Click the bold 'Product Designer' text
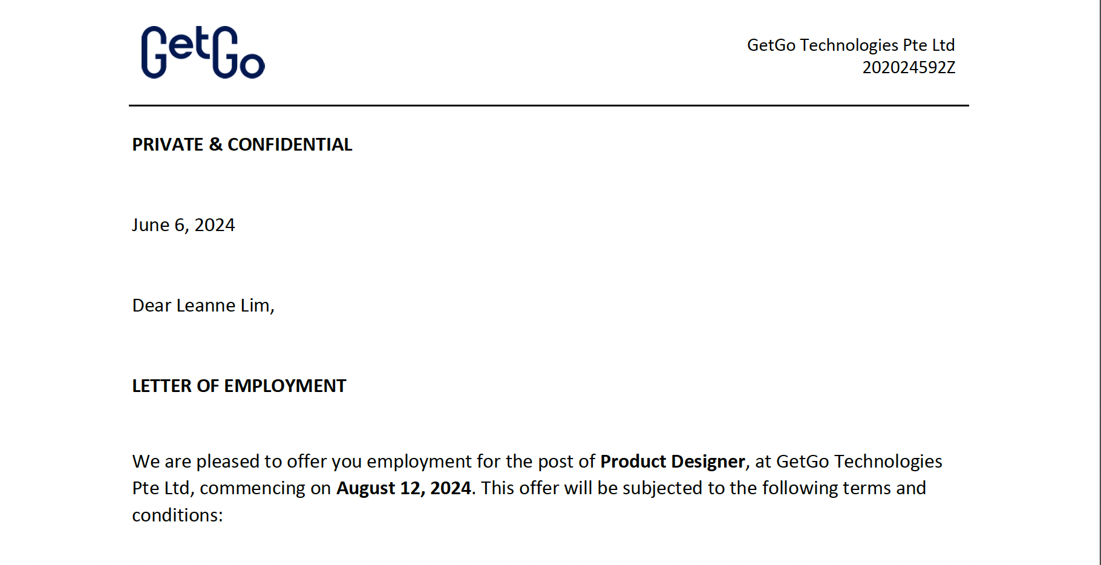1101x565 pixels. 672,462
